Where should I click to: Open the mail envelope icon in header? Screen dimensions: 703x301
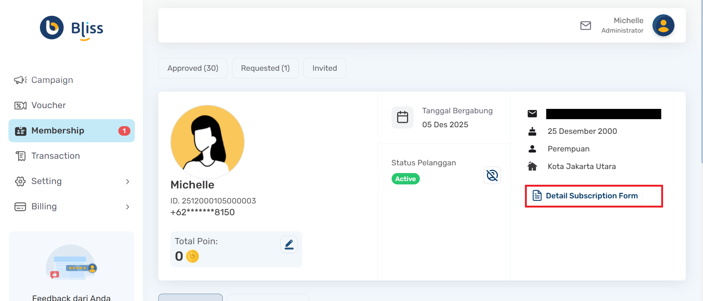pos(585,26)
